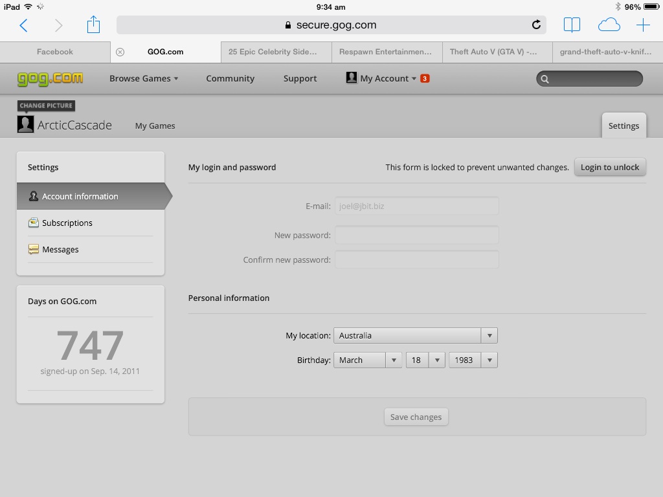Open the birthday year dropdown showing 1983

(x=473, y=360)
